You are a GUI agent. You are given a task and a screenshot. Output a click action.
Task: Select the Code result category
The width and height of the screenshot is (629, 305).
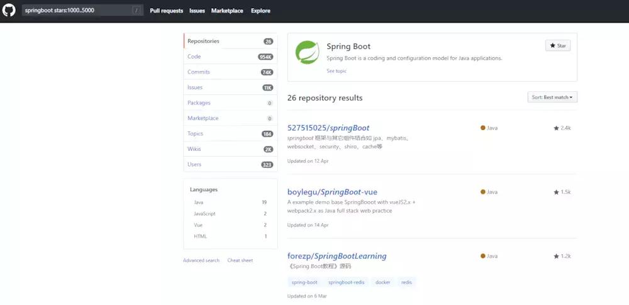click(x=230, y=57)
